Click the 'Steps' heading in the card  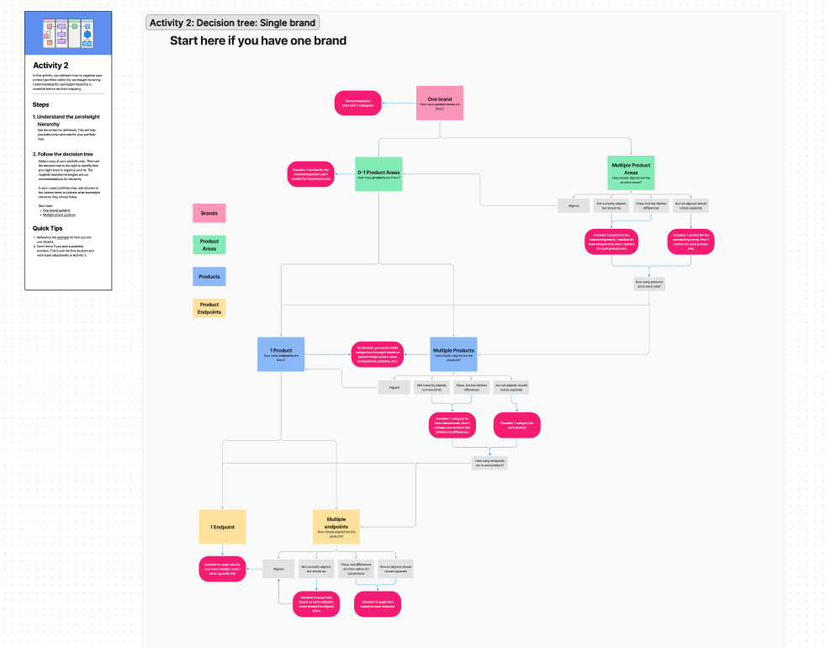[40, 105]
